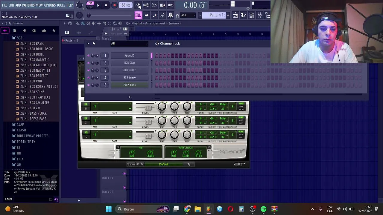Open the TOOLS menu

pos(61,5)
